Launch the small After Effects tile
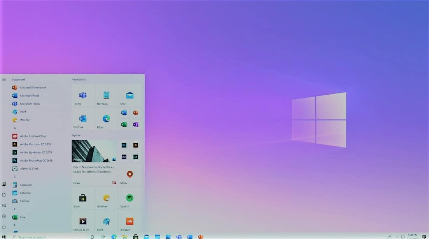The image size is (429, 239). (124, 157)
